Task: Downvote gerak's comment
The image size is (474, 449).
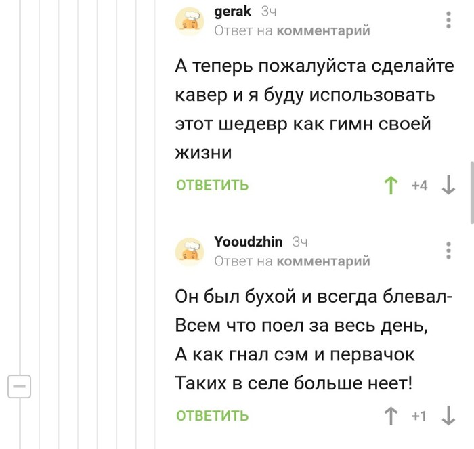Action: [x=448, y=185]
